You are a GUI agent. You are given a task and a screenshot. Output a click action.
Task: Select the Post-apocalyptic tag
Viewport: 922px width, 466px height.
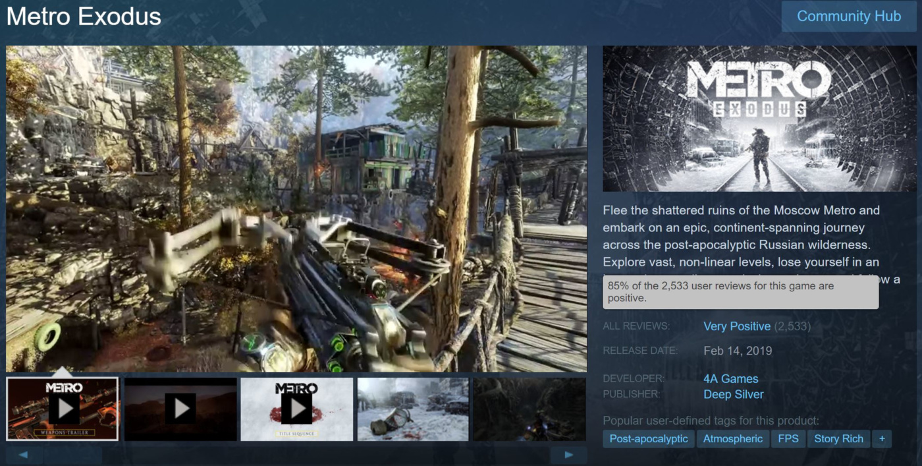[x=649, y=439]
